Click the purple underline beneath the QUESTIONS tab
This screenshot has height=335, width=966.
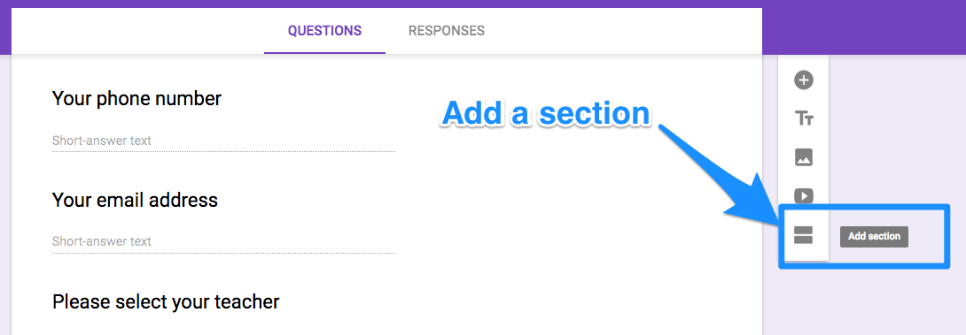pos(324,53)
